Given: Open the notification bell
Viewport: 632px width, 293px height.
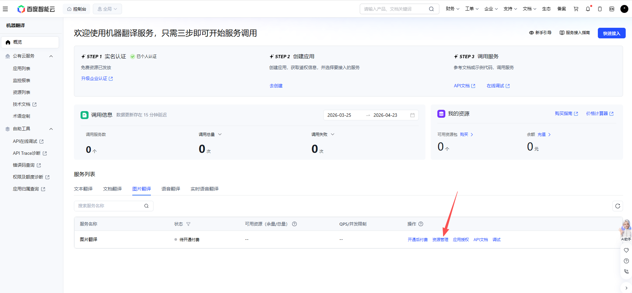Looking at the screenshot, I should 588,9.
